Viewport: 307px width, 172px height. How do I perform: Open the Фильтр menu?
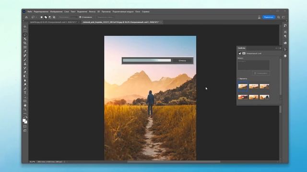coord(92,11)
